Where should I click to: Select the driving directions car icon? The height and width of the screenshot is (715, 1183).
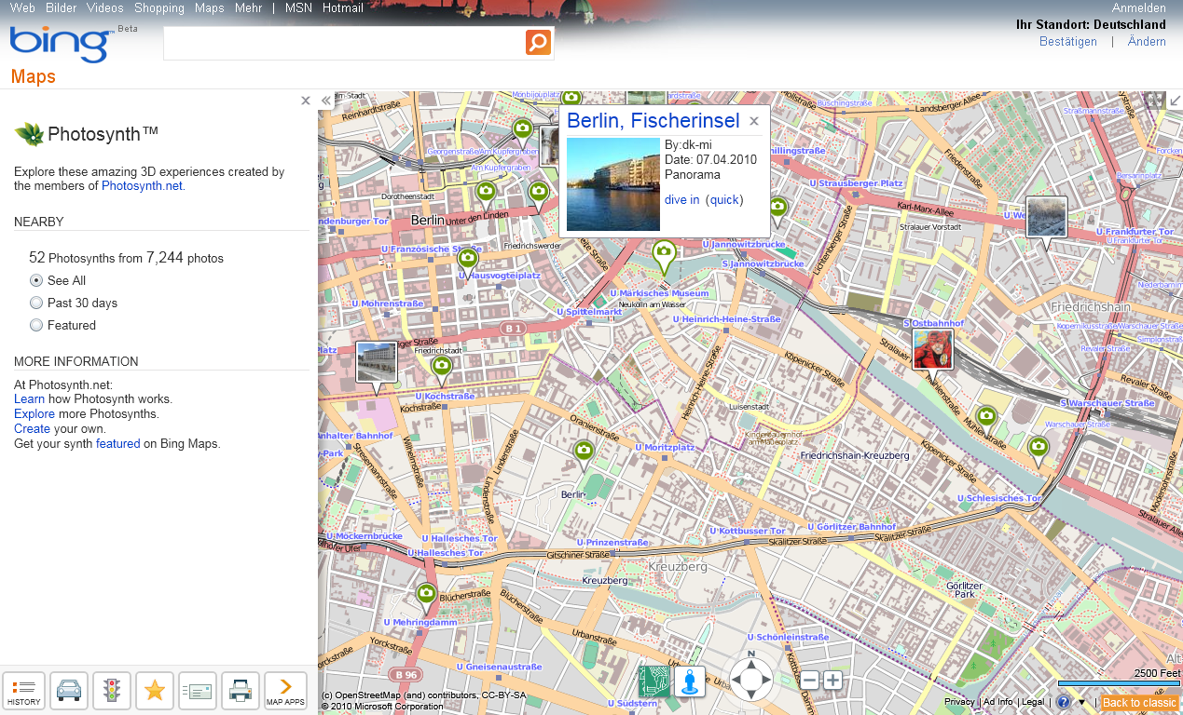(x=69, y=691)
